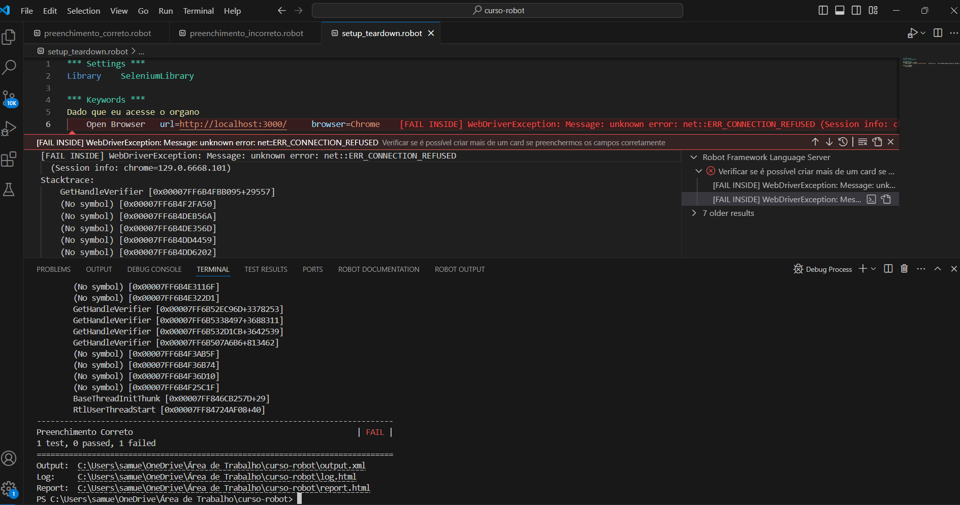The image size is (960, 505).
Task: Close the test failure peek view
Action: click(890, 142)
